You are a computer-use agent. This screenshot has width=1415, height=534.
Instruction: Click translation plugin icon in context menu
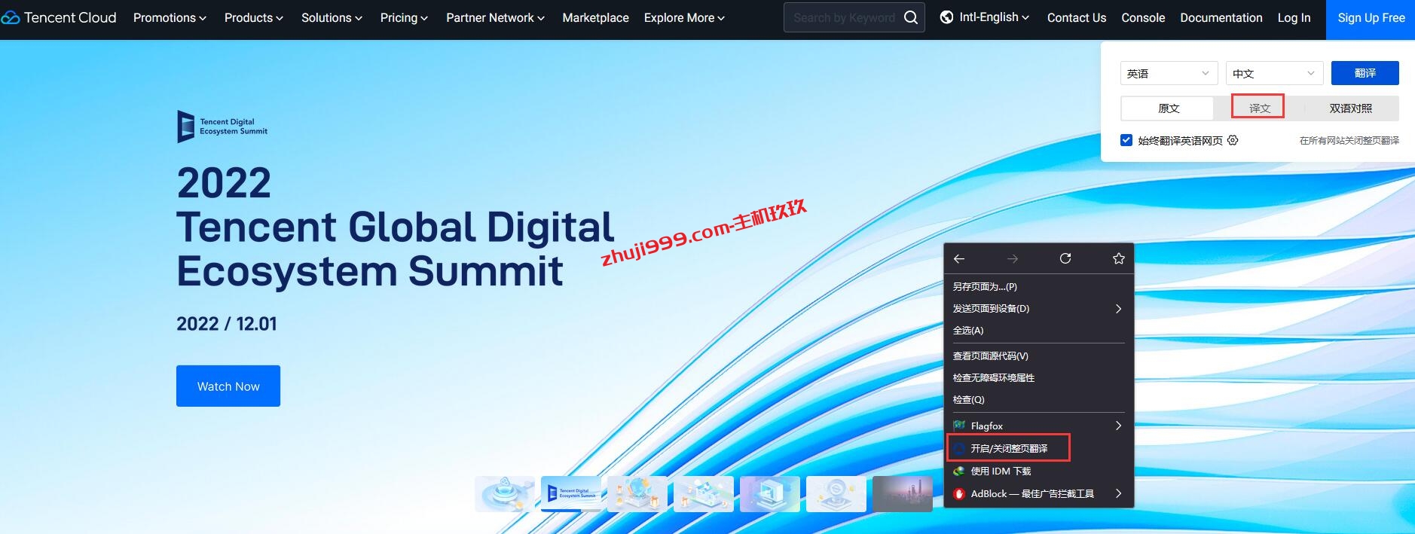click(959, 448)
